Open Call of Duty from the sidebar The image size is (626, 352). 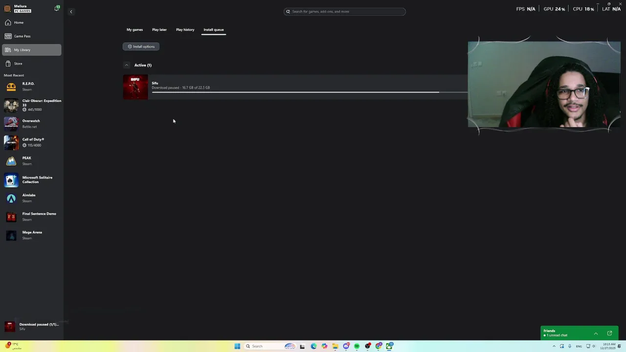point(32,142)
